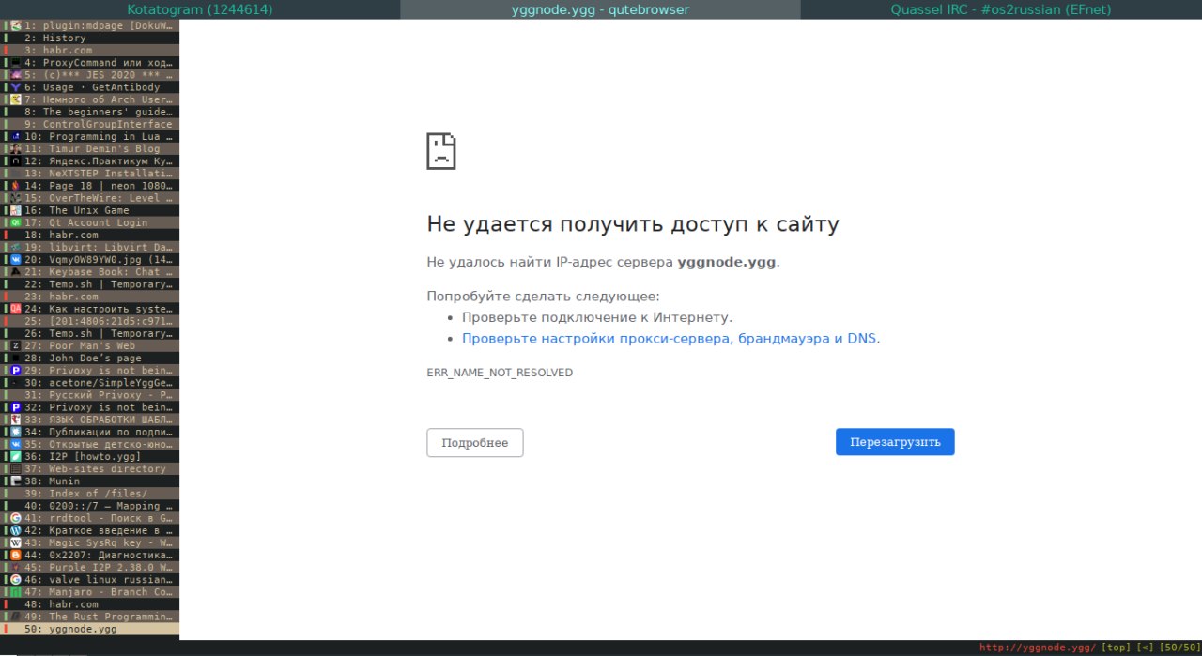Click the Яндекс.Практикум tab favicon
Viewport: 1202px width, 656px height.
(x=16, y=160)
